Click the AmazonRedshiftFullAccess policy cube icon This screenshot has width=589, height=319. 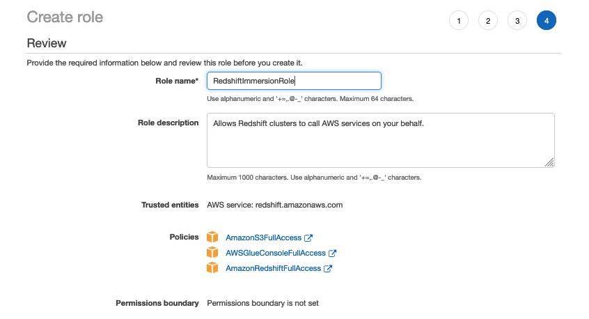point(212,268)
